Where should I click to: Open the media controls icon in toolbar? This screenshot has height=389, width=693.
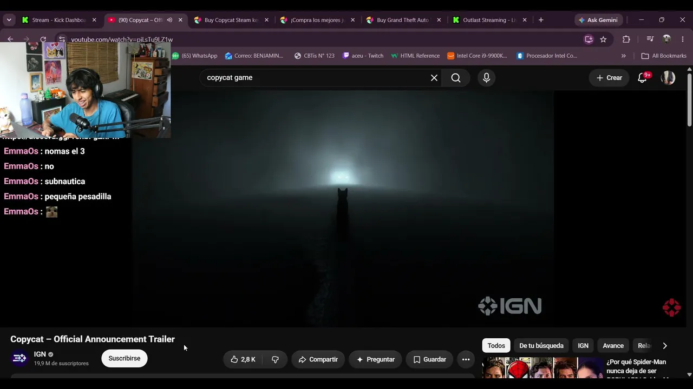pyautogui.click(x=650, y=39)
